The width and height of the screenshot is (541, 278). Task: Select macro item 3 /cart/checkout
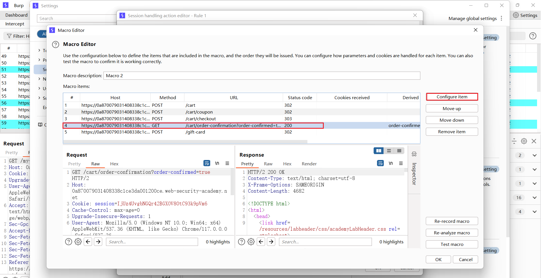click(x=241, y=119)
